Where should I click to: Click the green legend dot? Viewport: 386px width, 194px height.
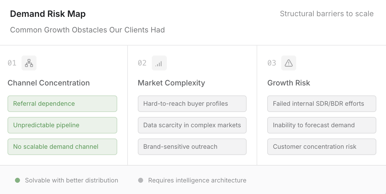click(x=17, y=180)
